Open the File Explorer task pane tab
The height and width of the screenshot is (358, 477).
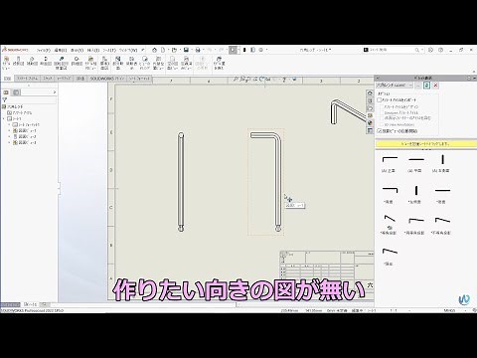pos(370,108)
